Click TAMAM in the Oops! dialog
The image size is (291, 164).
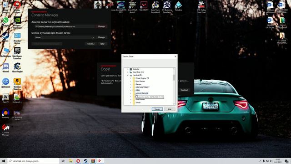pyautogui.click(x=184, y=90)
